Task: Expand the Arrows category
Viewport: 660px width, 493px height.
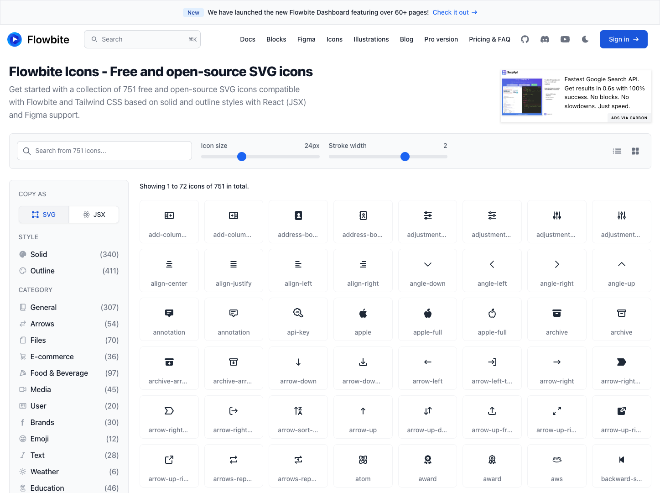Action: click(x=42, y=324)
